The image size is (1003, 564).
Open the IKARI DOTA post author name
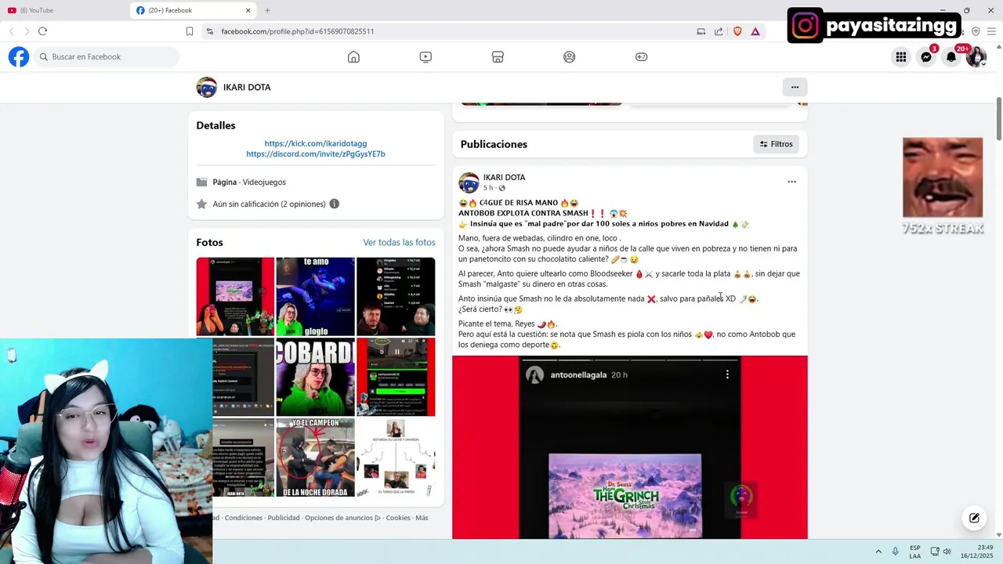pyautogui.click(x=504, y=177)
